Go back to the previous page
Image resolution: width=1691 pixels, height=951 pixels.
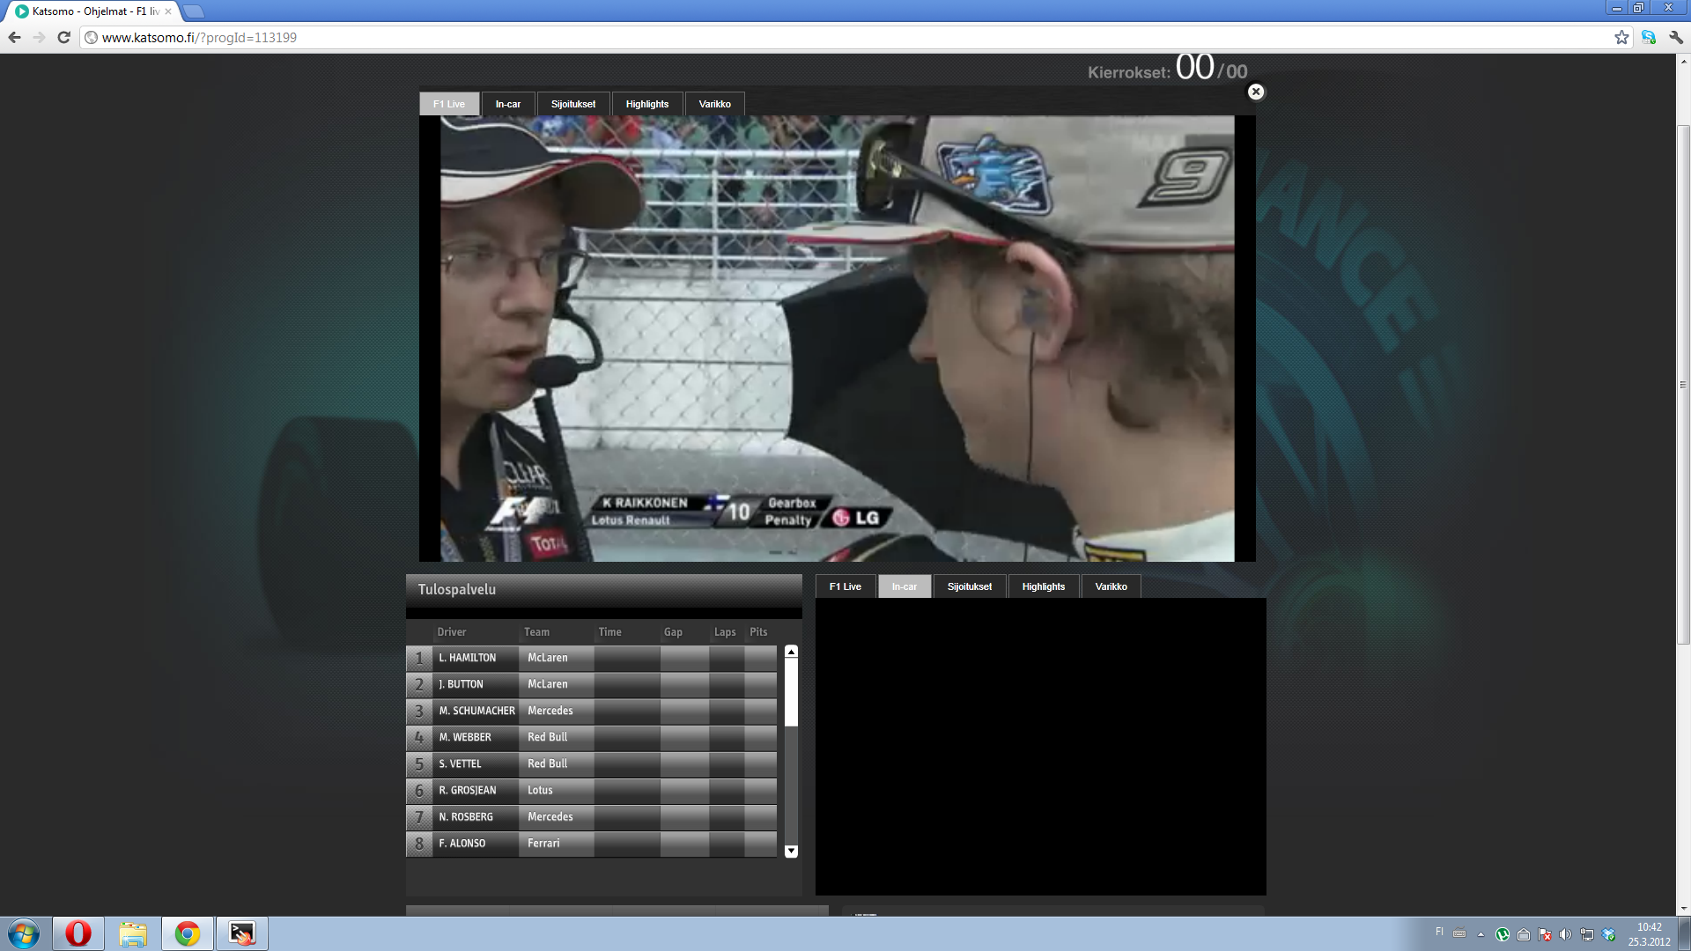click(x=14, y=37)
